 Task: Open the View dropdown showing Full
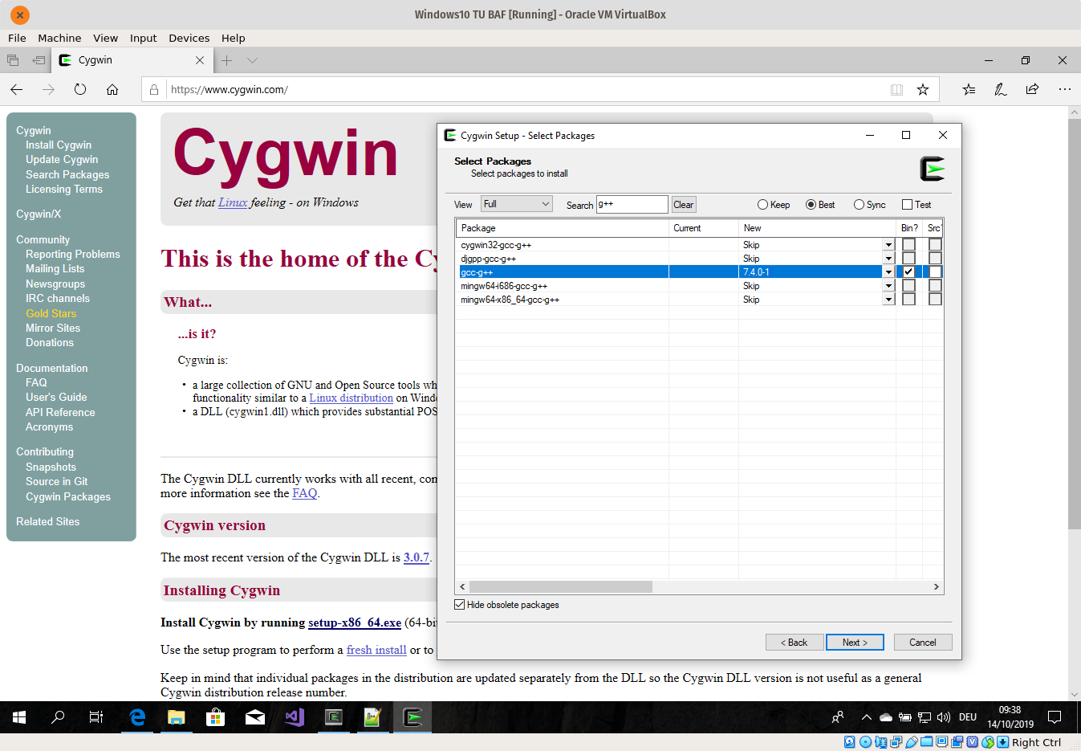click(x=517, y=204)
